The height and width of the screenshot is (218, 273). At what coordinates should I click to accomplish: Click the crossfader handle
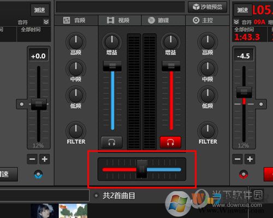pyautogui.click(x=142, y=169)
